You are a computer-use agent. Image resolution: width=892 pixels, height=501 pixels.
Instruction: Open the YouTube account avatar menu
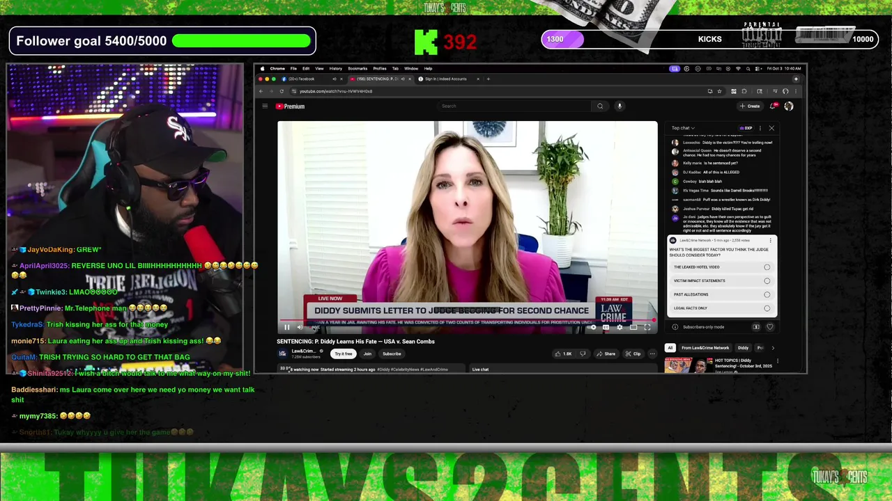(x=789, y=106)
